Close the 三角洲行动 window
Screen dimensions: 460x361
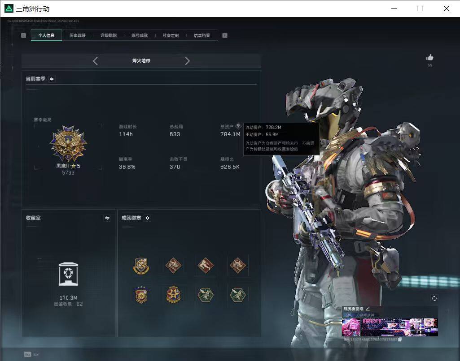[x=446, y=9]
